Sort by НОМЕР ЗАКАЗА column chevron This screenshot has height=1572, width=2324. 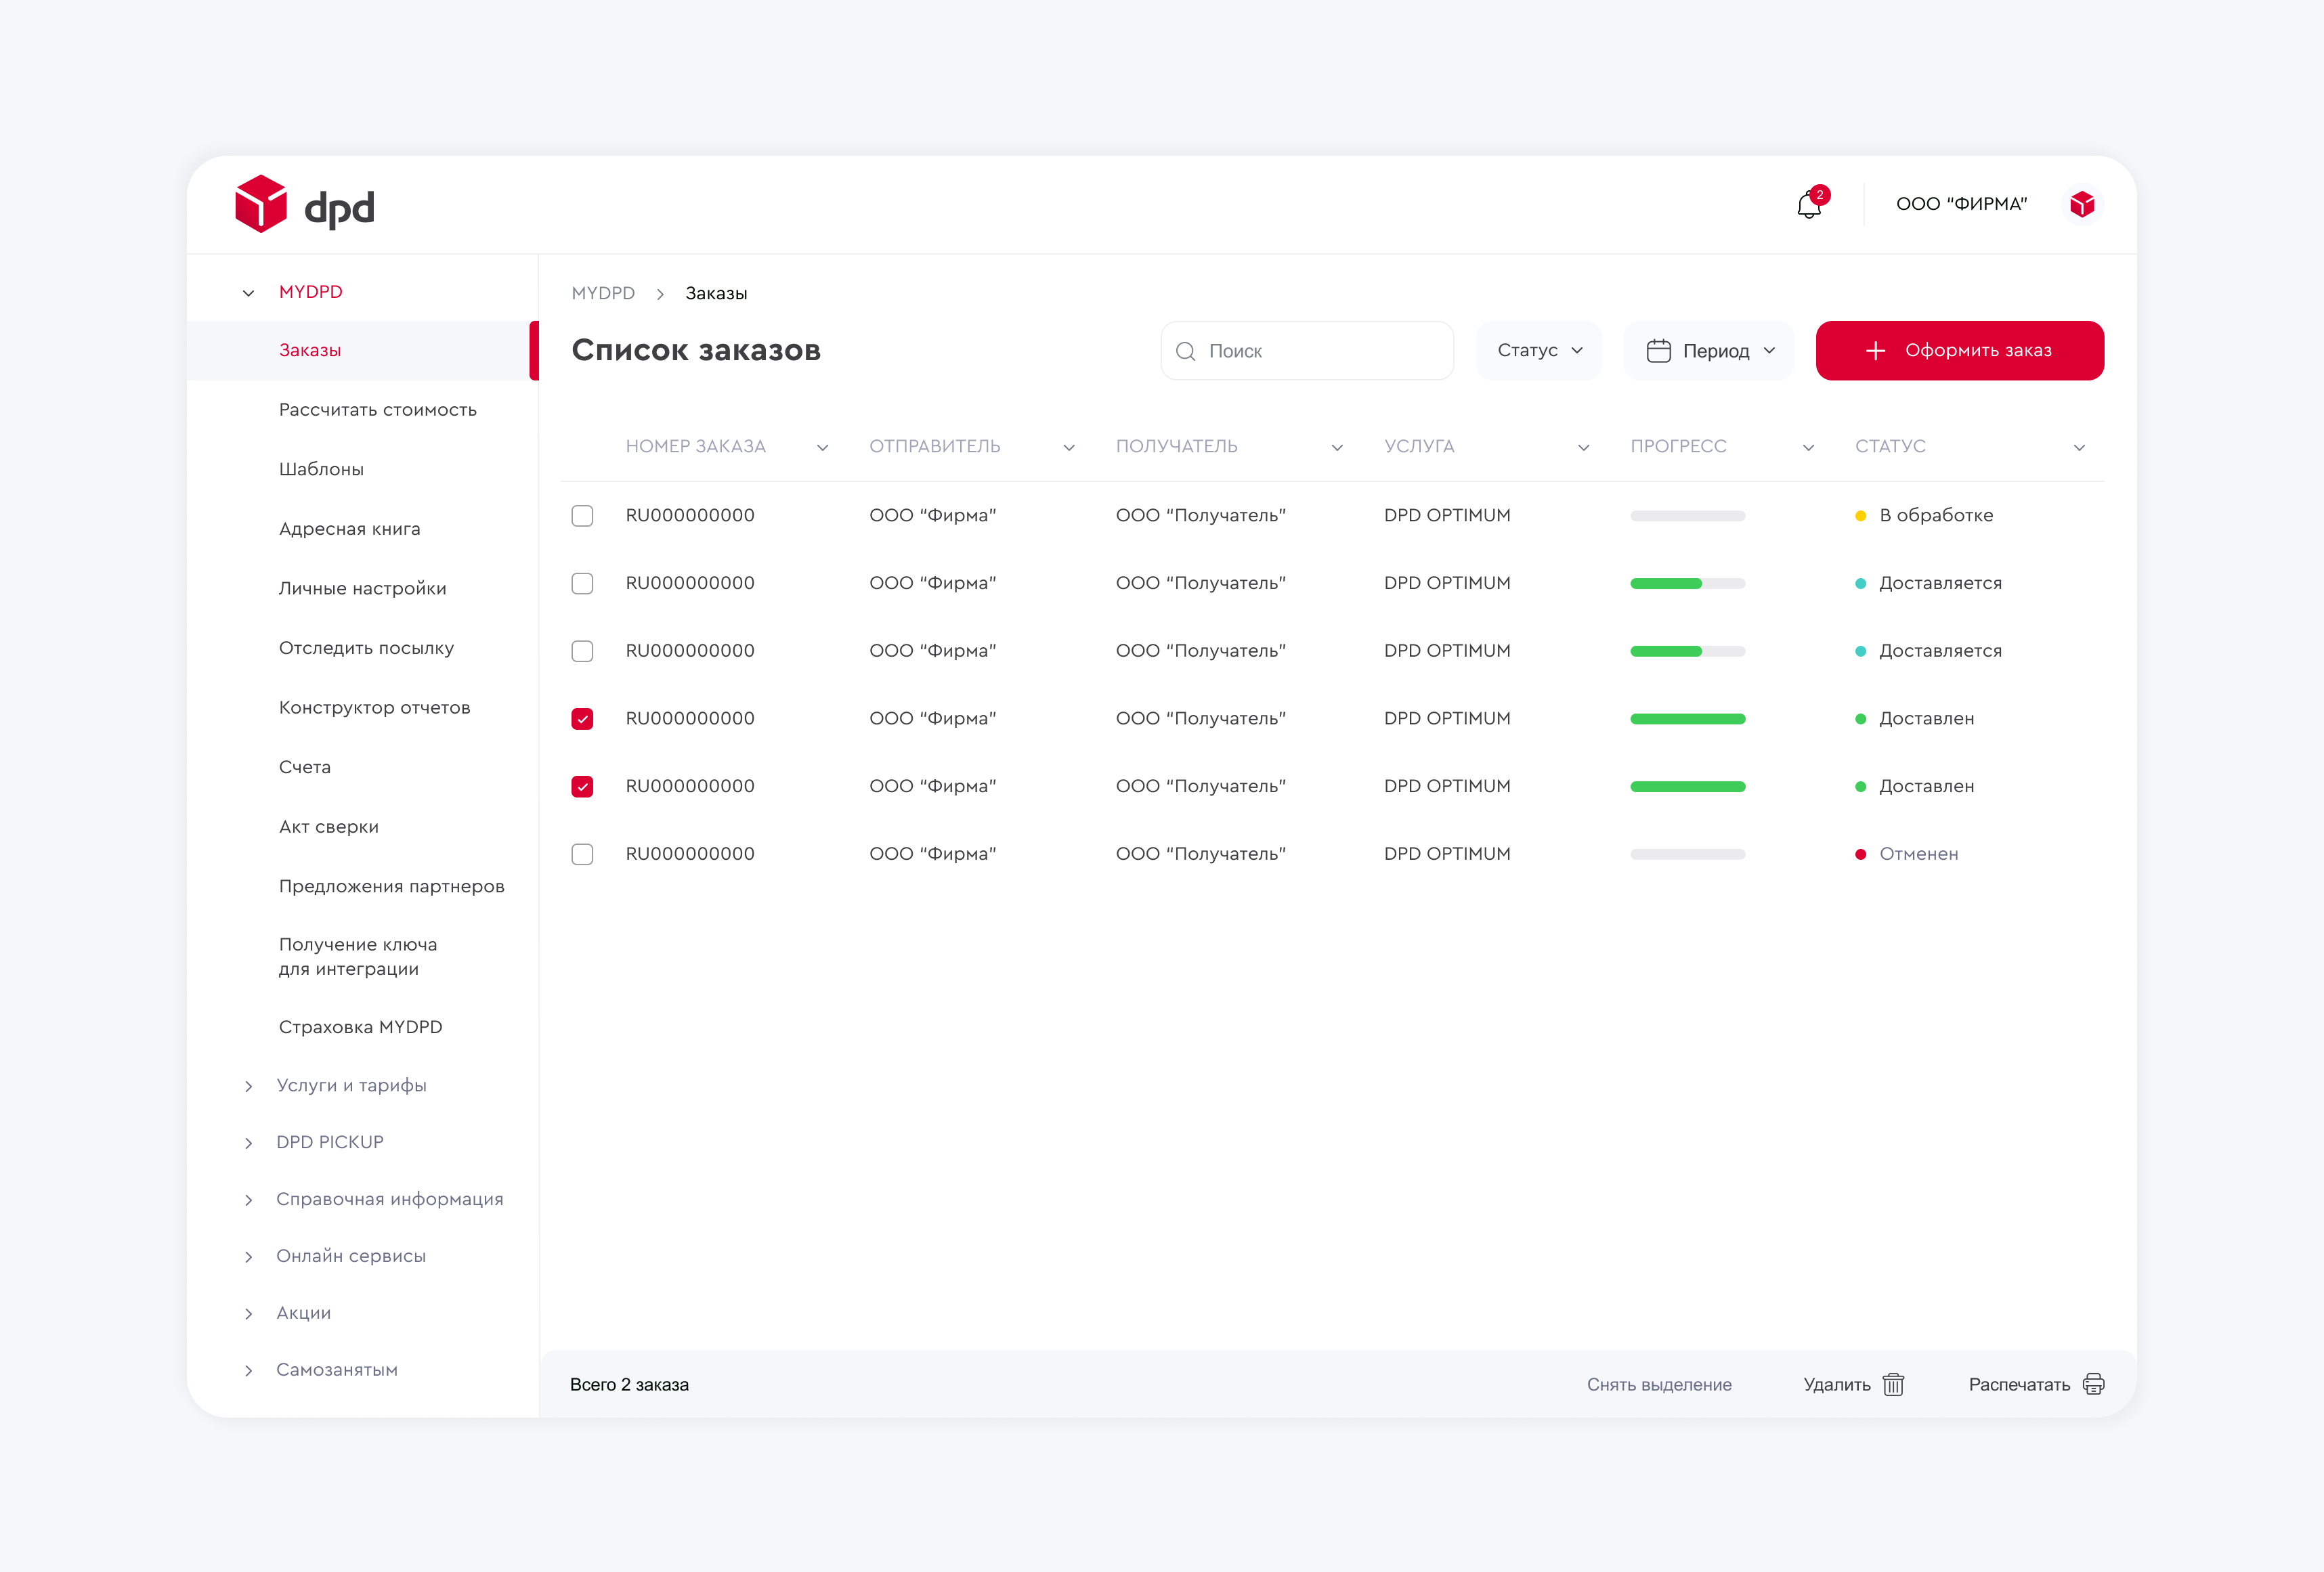(822, 448)
